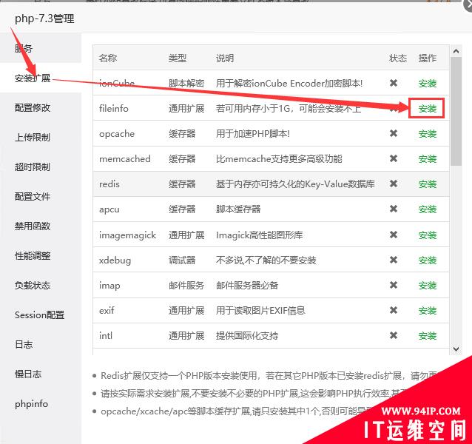Viewport: 472px width, 444px height.
Task: Click the memcached extension name
Action: pos(125,158)
